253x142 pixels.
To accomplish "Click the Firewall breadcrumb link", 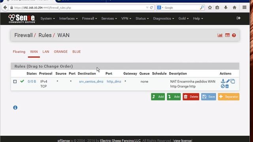I will pos(23,35).
